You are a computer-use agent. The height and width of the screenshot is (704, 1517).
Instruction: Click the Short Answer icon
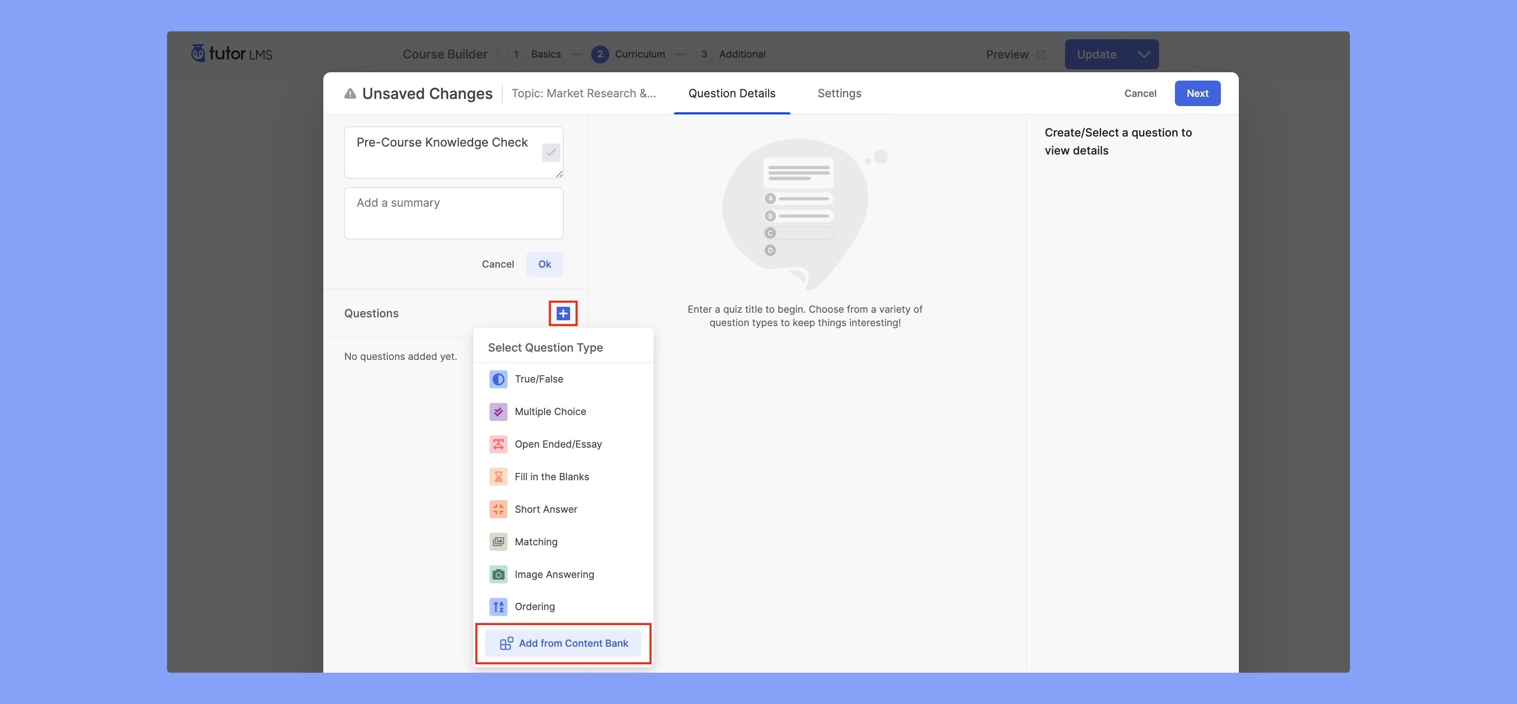coord(498,509)
